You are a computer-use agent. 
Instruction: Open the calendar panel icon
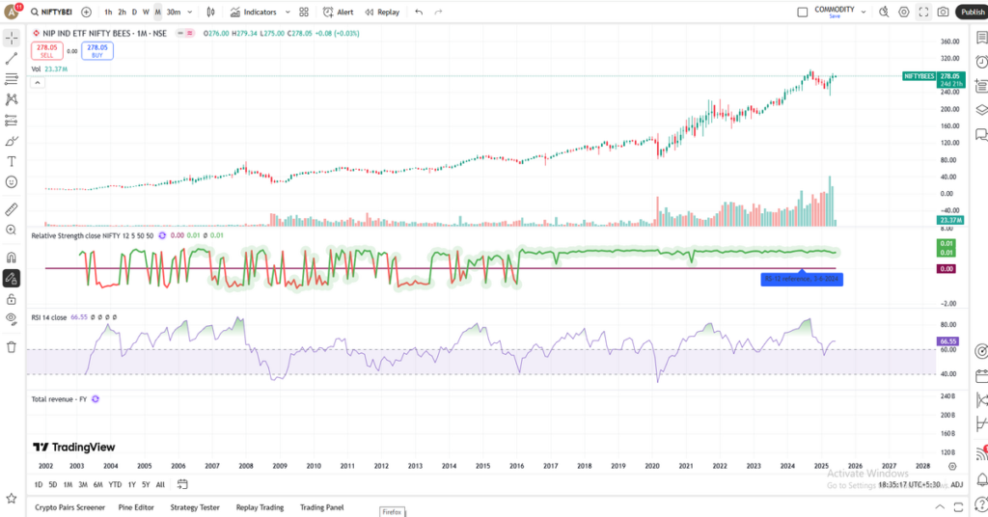tap(981, 376)
